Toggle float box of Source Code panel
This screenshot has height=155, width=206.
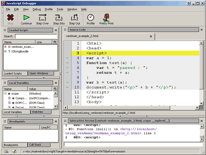65,29
